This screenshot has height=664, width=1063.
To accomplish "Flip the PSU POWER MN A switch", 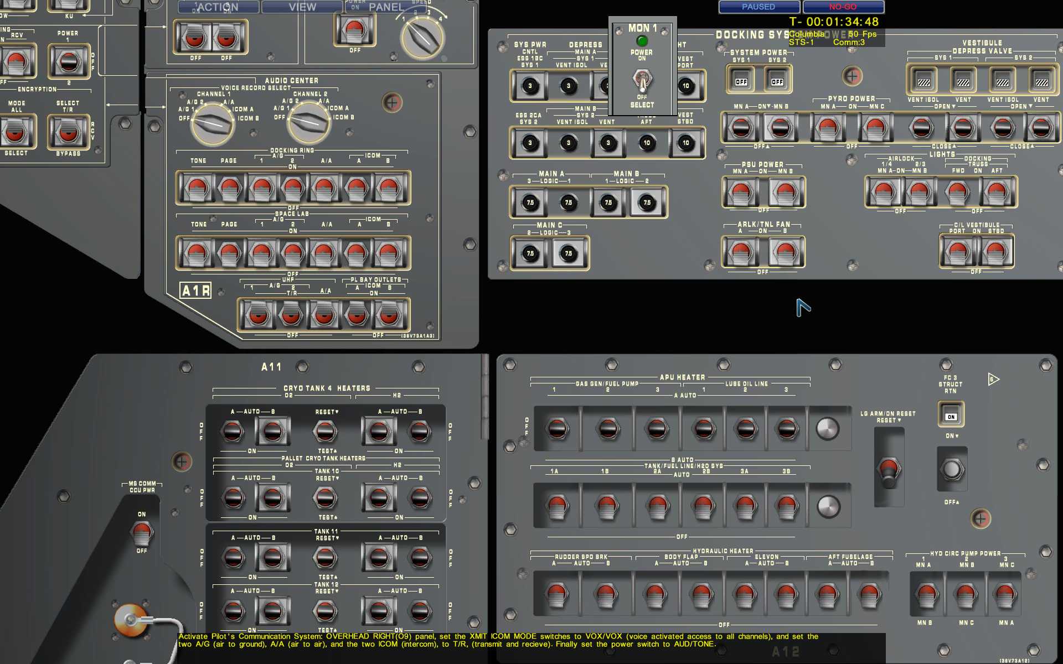I will click(741, 193).
